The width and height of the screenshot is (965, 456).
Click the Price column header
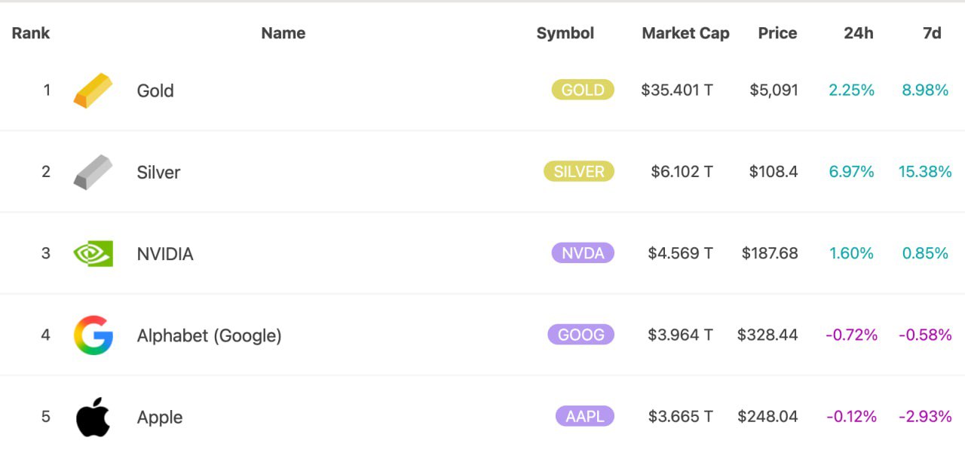(777, 33)
